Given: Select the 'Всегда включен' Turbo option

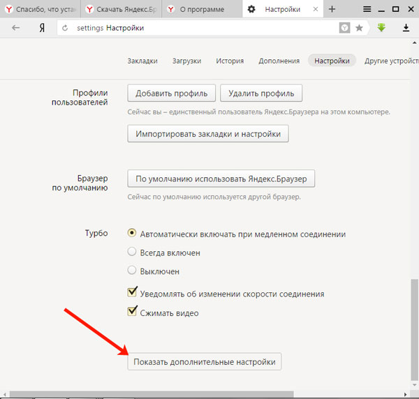Looking at the screenshot, I should [131, 253].
